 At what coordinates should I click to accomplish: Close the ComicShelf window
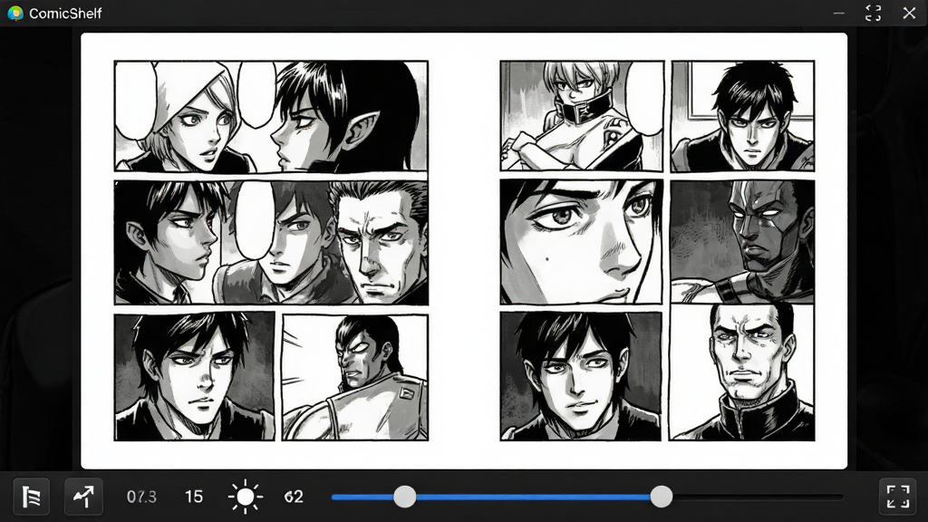click(910, 13)
